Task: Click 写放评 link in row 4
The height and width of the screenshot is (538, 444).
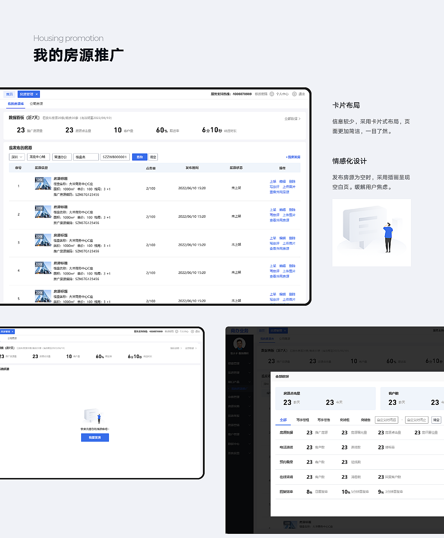Action: (x=275, y=271)
